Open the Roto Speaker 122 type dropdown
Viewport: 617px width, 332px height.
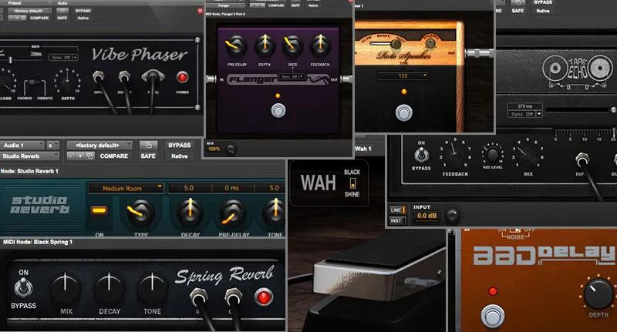[402, 76]
